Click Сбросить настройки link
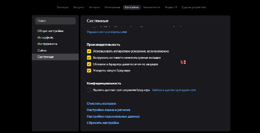 103,123
